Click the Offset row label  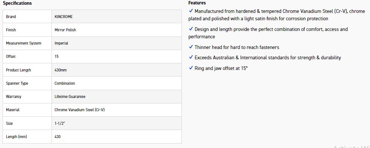(x=11, y=57)
